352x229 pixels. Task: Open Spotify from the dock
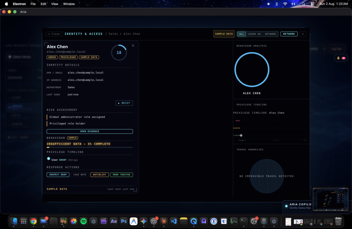point(83,222)
